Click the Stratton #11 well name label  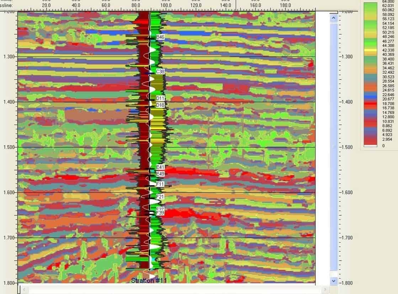[149, 281]
